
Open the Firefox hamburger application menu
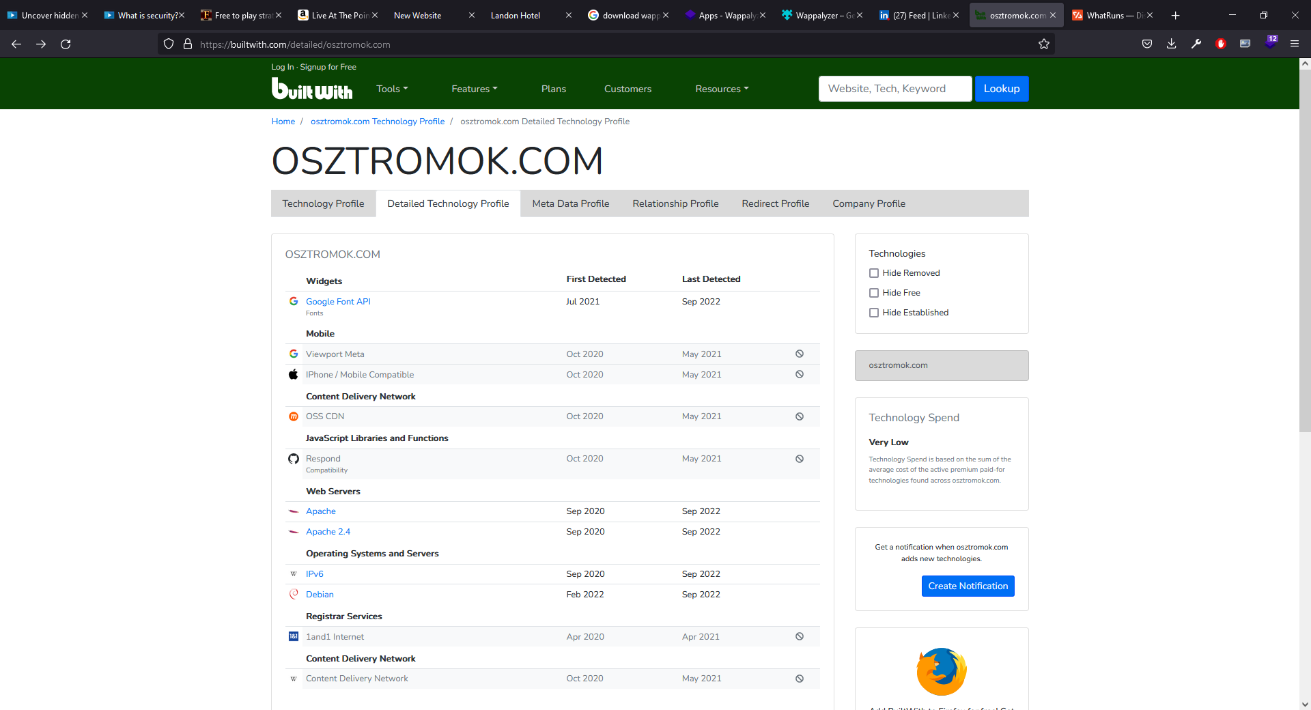pyautogui.click(x=1295, y=44)
